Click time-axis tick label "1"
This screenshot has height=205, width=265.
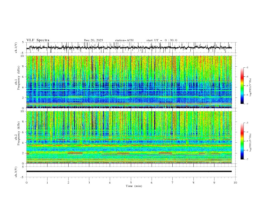point(47,183)
